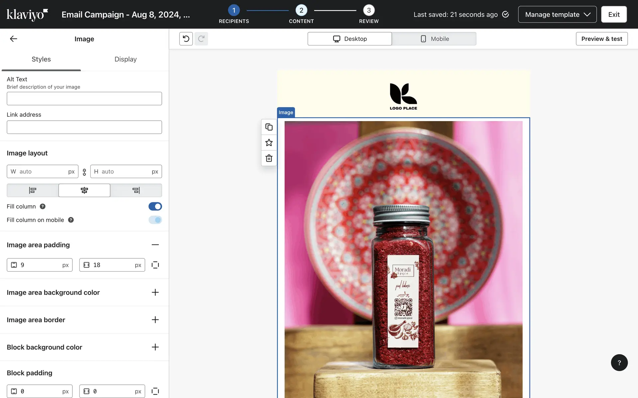Expand Image area background color section
The height and width of the screenshot is (398, 638).
pyautogui.click(x=155, y=293)
